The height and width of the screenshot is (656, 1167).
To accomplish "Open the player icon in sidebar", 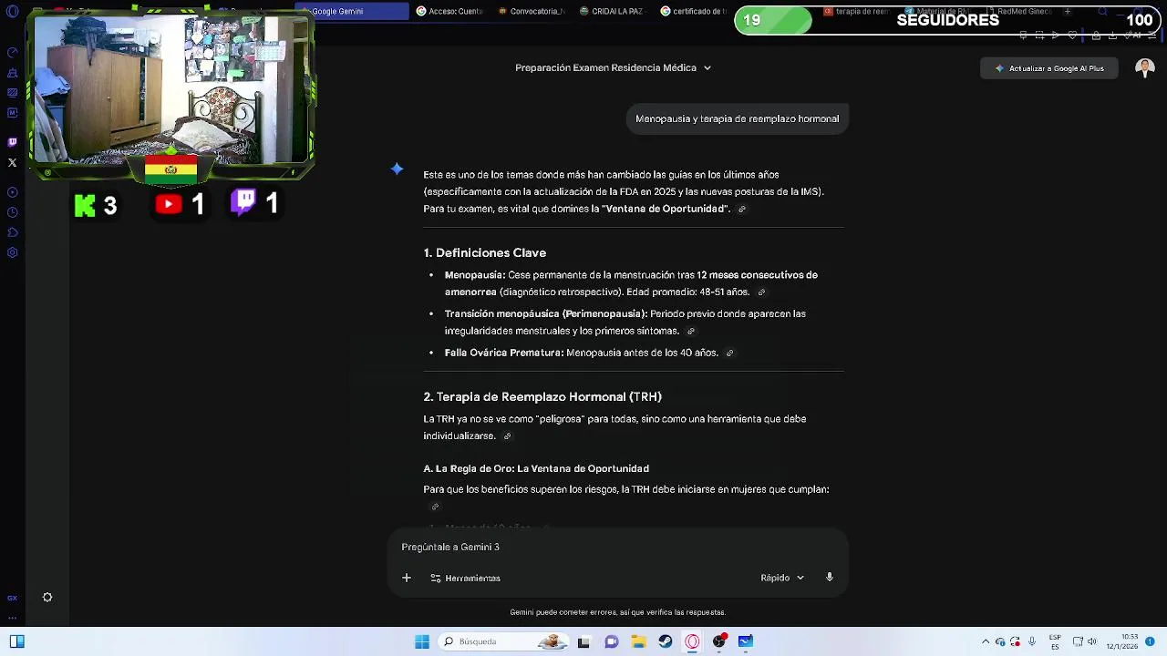I will [x=12, y=192].
